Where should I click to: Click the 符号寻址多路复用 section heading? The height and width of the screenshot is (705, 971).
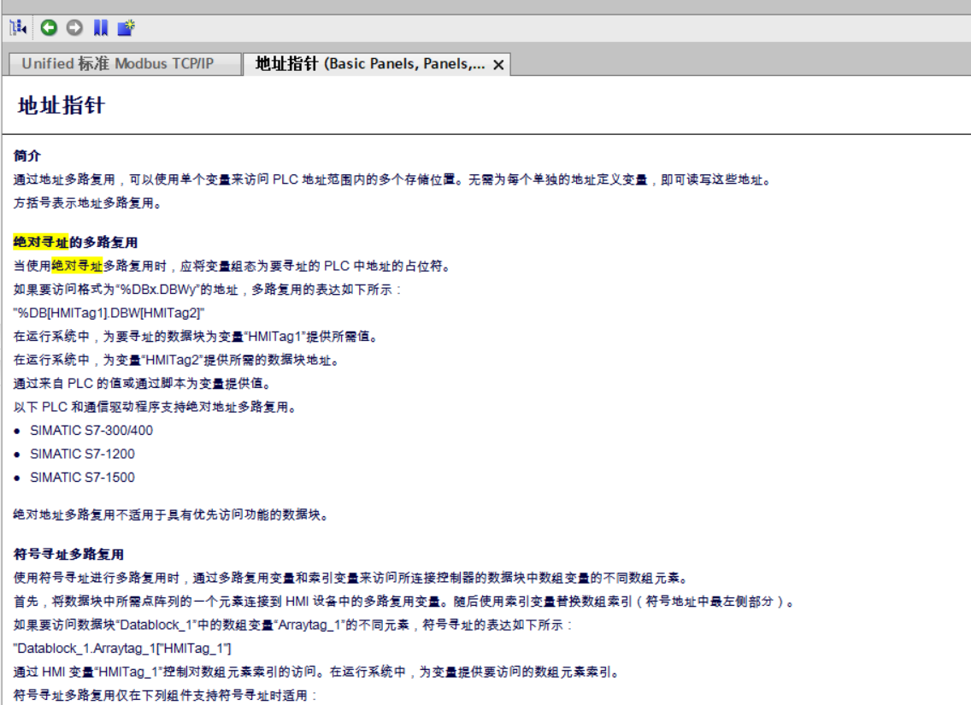point(68,555)
